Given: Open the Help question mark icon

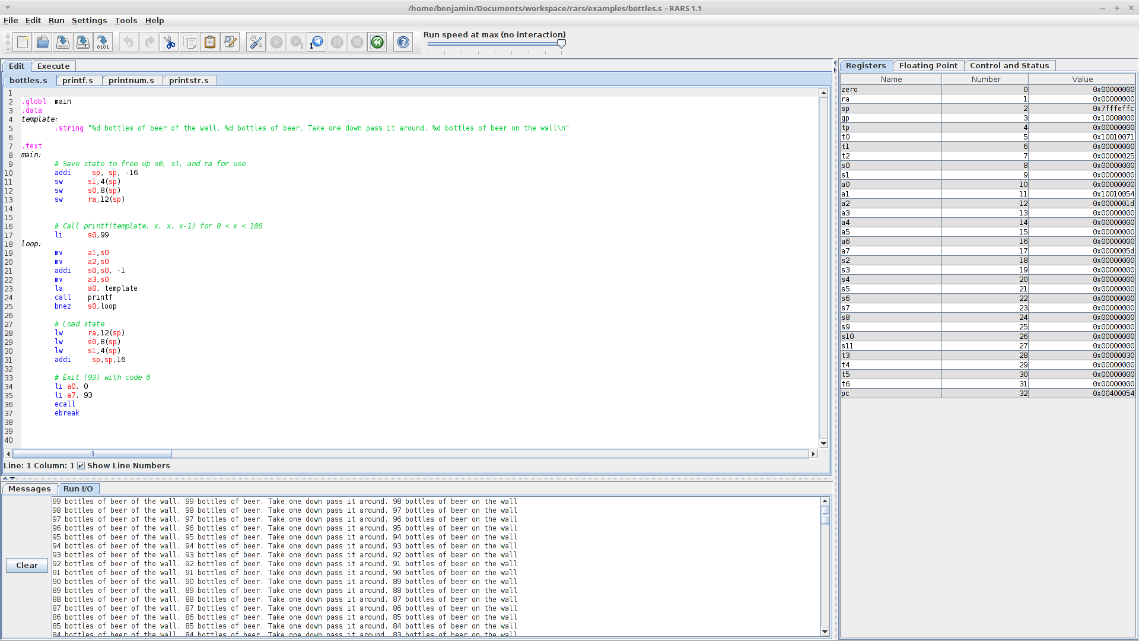Looking at the screenshot, I should pos(403,42).
